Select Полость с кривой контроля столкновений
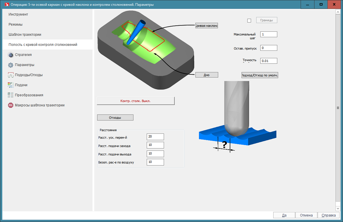 coord(48,45)
